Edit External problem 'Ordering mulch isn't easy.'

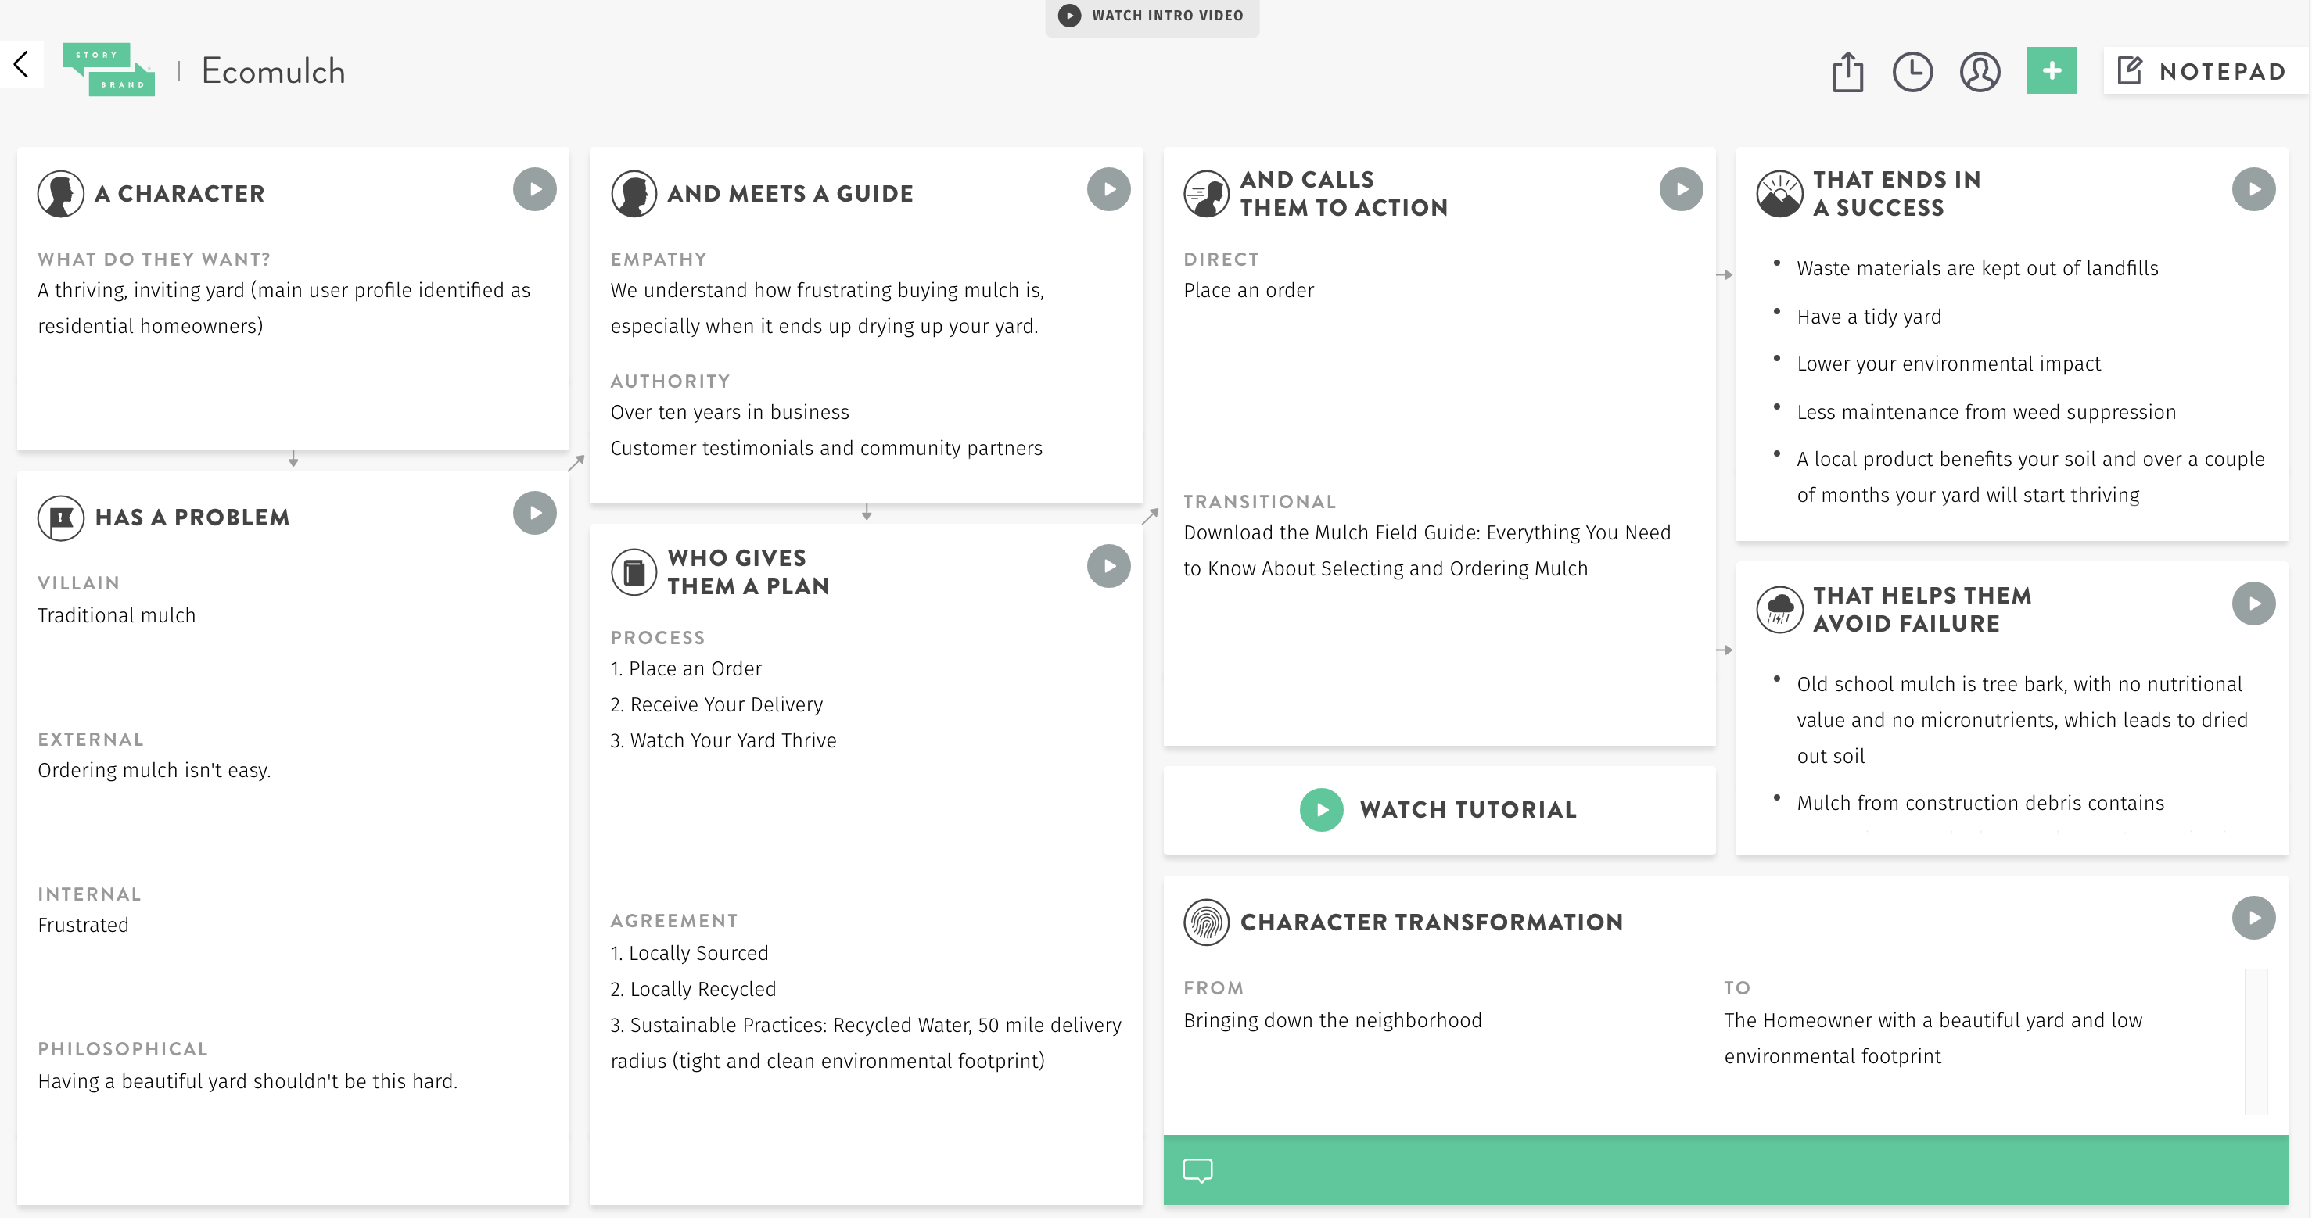[x=154, y=771]
